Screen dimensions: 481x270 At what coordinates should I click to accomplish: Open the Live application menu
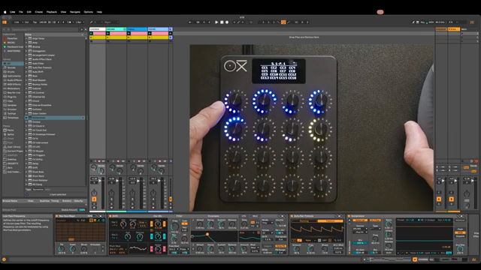(x=13, y=12)
